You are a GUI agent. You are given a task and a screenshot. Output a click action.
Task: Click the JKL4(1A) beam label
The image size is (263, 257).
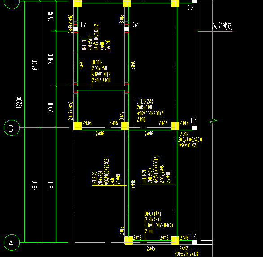pyautogui.click(x=153, y=214)
